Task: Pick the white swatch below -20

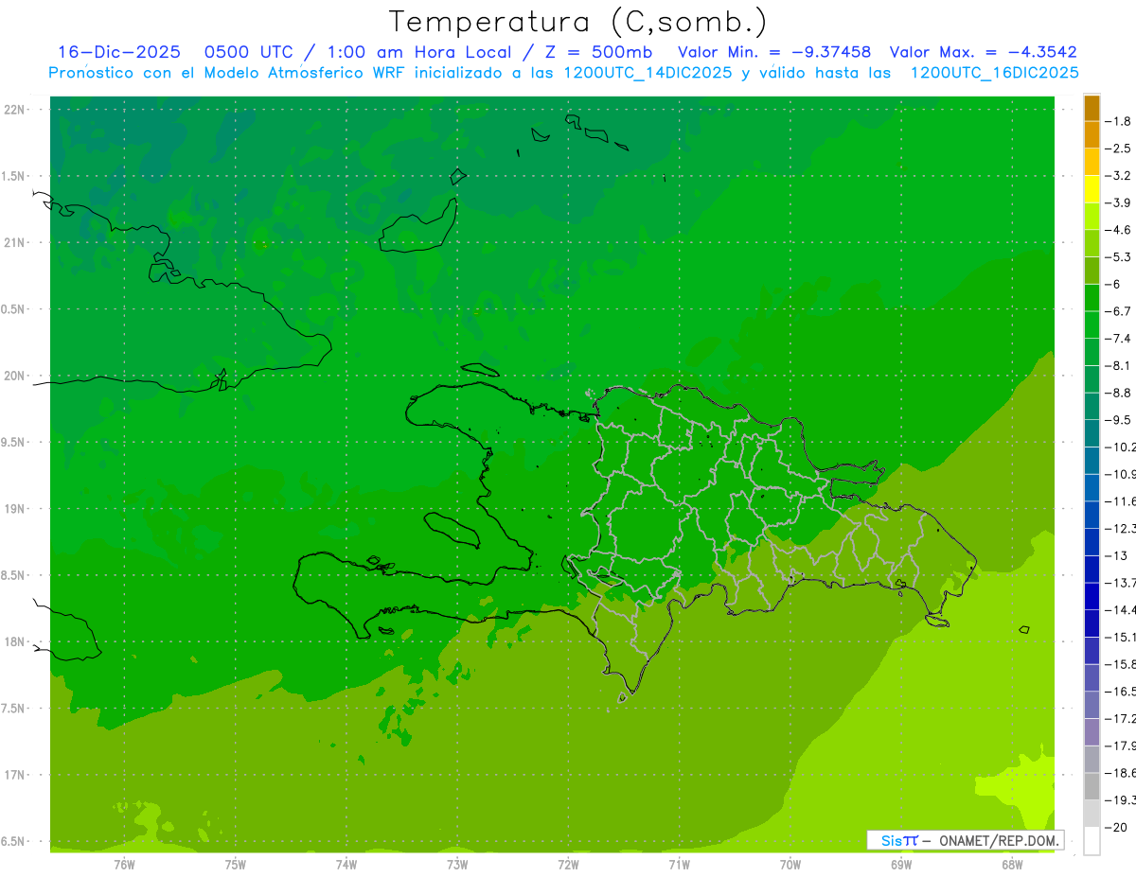Action: (x=1092, y=841)
